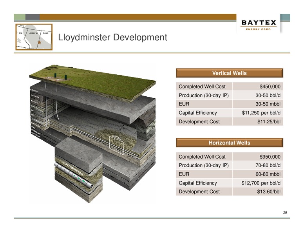The width and height of the screenshot is (304, 235).
Task: Select the 30-50 mbbl EUR value
Action: point(268,104)
